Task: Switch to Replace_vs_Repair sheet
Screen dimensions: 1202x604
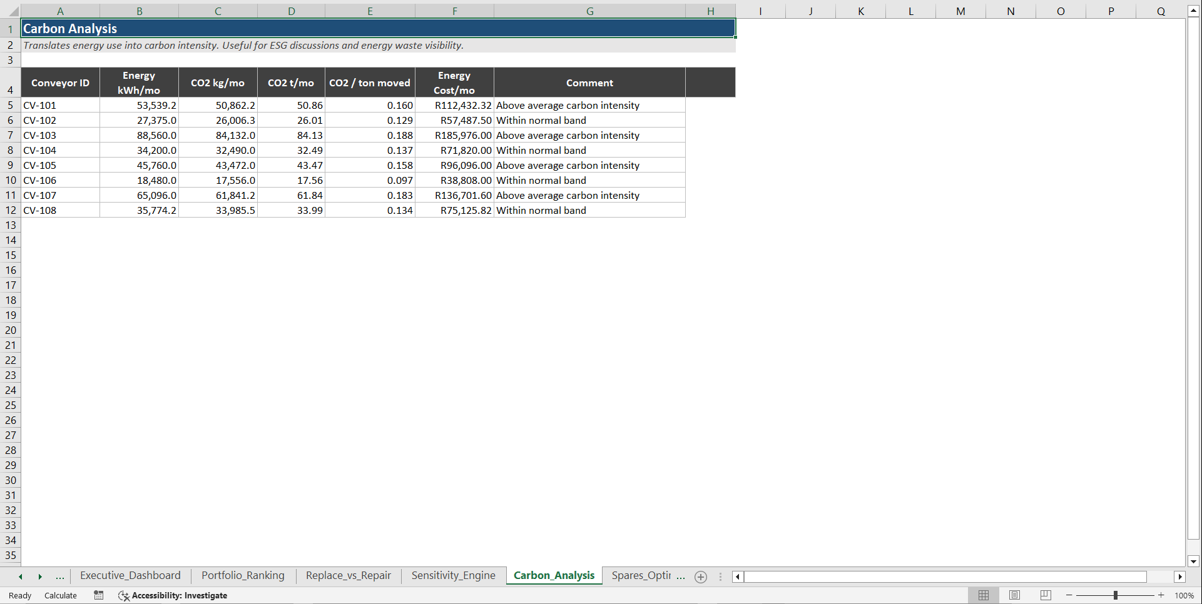Action: [x=348, y=576]
